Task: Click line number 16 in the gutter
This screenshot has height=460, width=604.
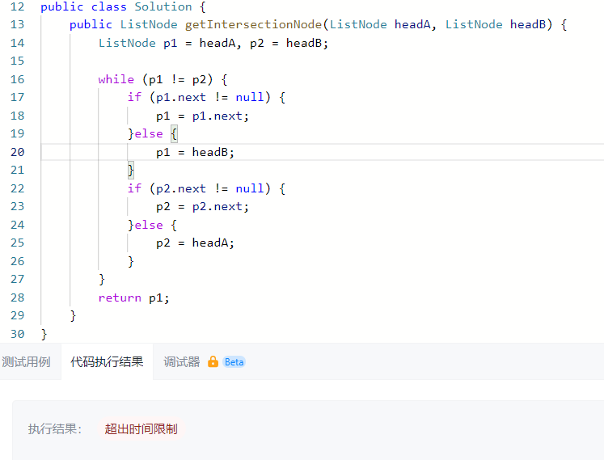Action: [17, 79]
